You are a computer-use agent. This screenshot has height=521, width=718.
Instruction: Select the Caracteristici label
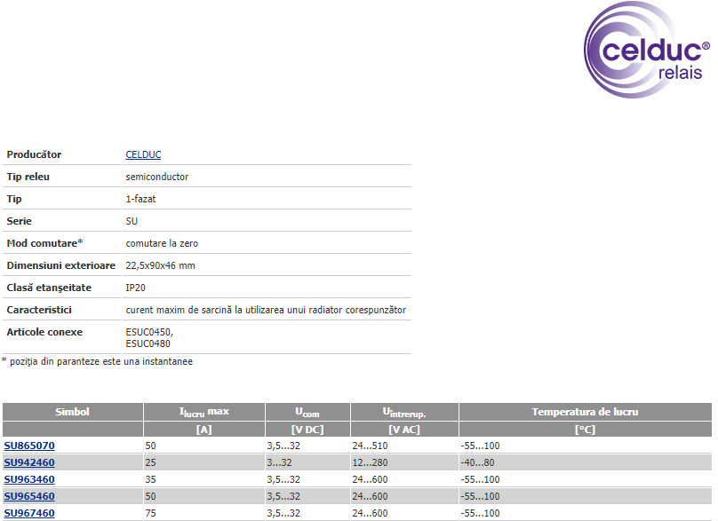pos(39,310)
